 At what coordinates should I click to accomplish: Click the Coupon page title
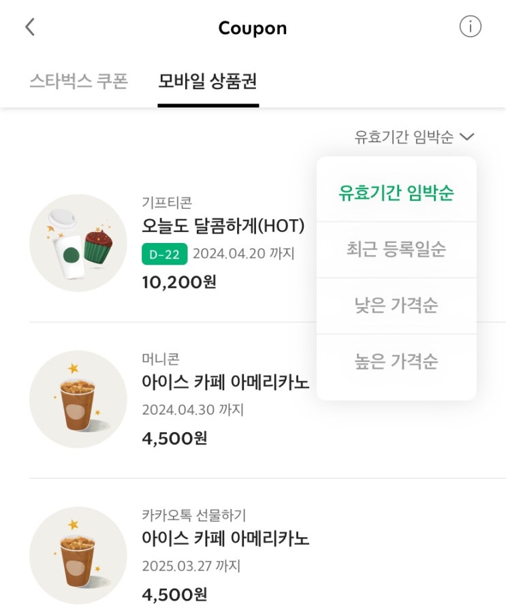pos(253,28)
